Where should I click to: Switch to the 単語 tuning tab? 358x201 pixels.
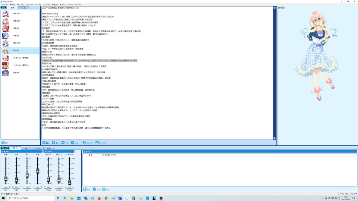point(48,149)
